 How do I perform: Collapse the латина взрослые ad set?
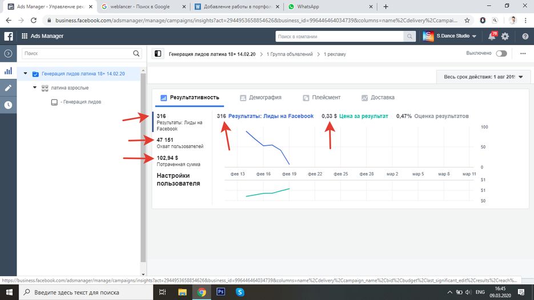click(x=35, y=87)
